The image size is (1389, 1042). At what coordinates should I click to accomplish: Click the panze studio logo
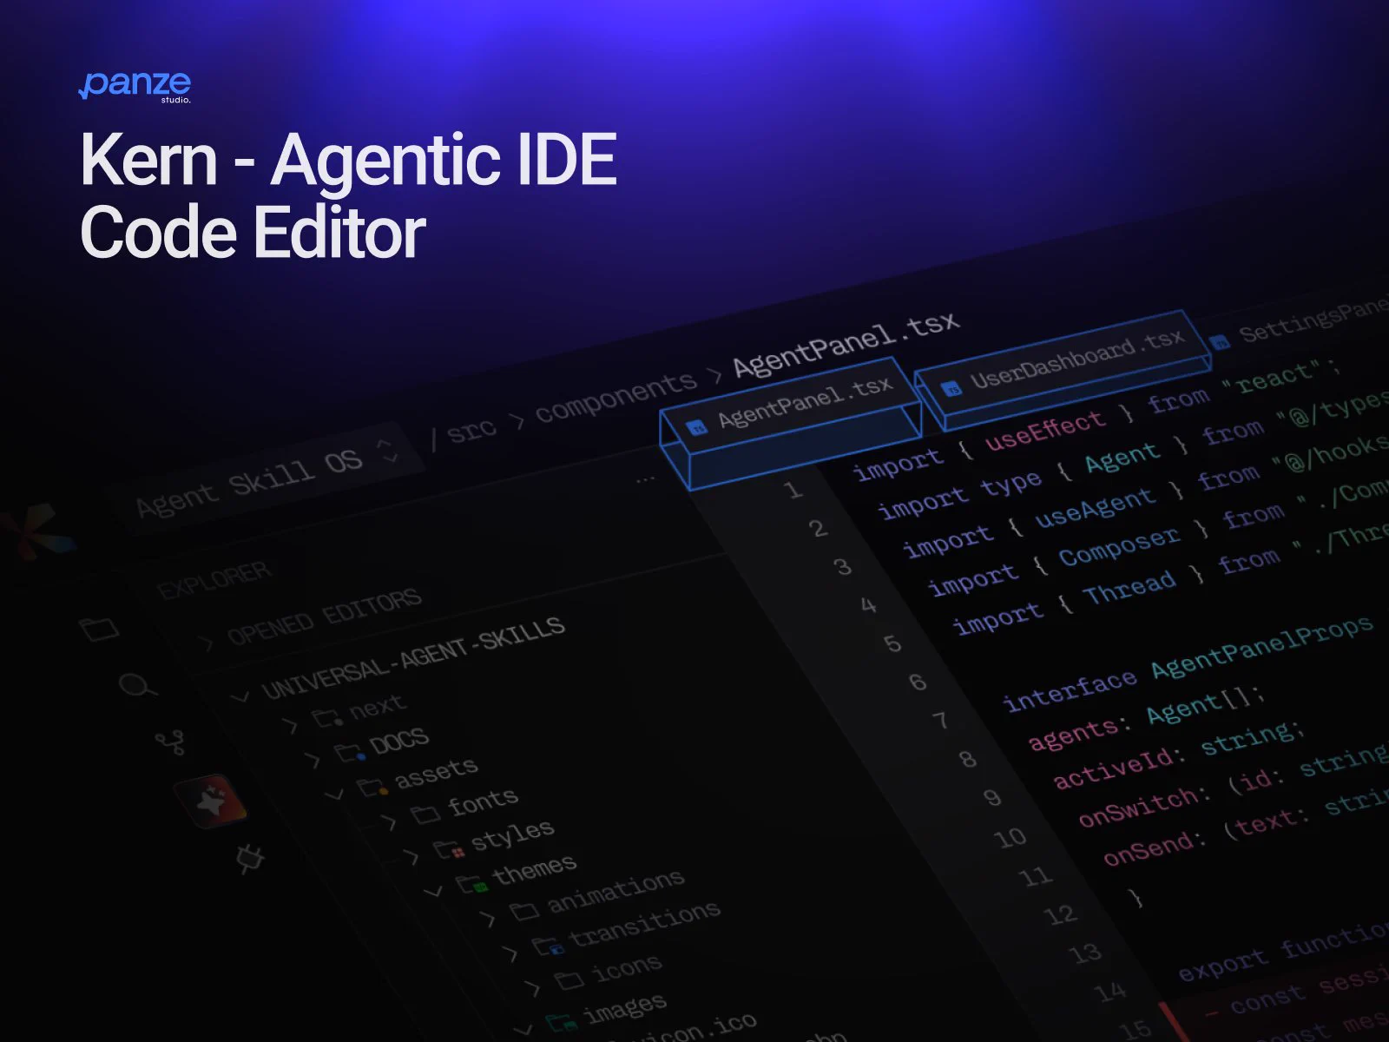point(135,86)
